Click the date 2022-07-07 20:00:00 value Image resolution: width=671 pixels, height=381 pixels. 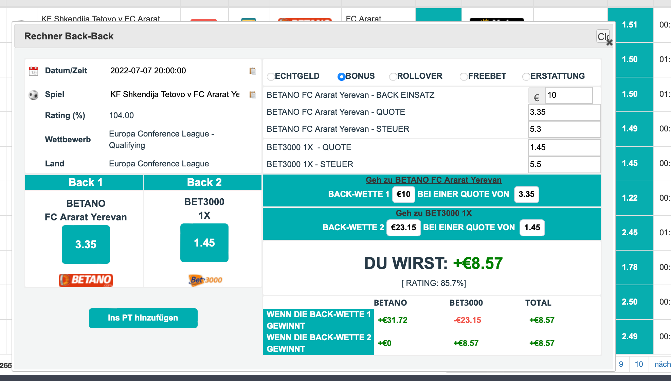point(148,71)
